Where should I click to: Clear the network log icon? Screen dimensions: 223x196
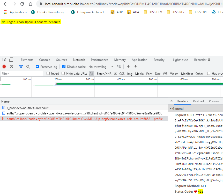(x=12, y=67)
